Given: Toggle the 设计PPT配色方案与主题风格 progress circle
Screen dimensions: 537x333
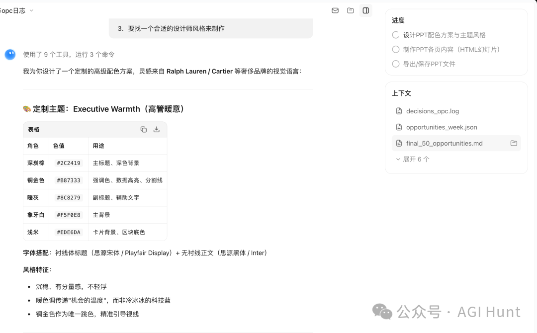Looking at the screenshot, I should (396, 35).
